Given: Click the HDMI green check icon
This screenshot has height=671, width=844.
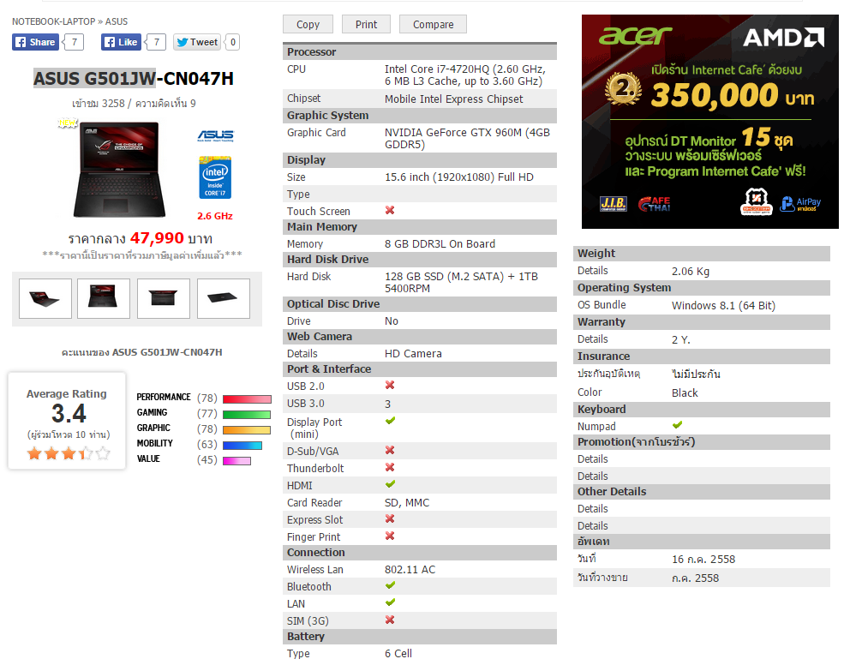Looking at the screenshot, I should [x=390, y=484].
